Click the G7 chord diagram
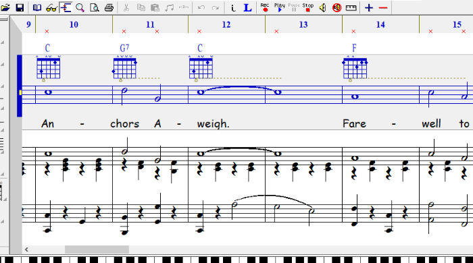473x263 pixels. pyautogui.click(x=124, y=69)
